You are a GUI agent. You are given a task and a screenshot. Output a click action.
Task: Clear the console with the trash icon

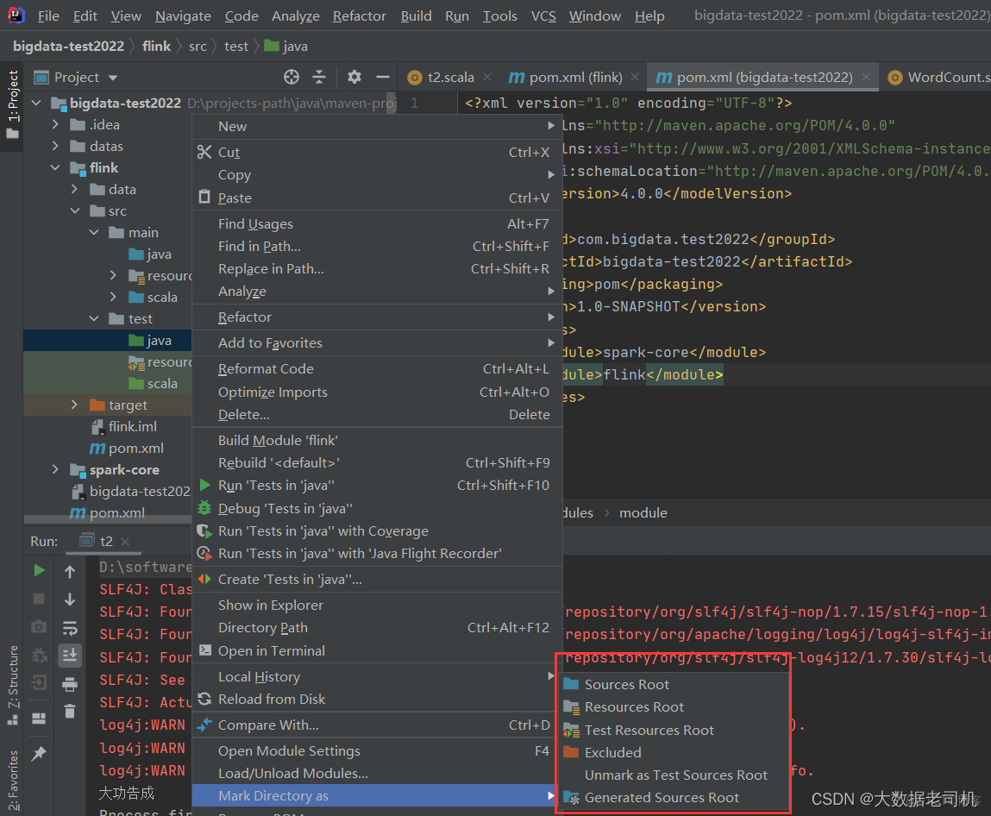tap(69, 712)
